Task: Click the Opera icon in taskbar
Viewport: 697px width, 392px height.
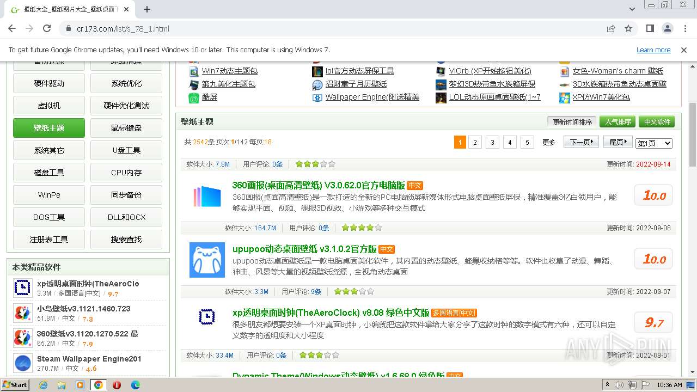Action: coord(117,385)
